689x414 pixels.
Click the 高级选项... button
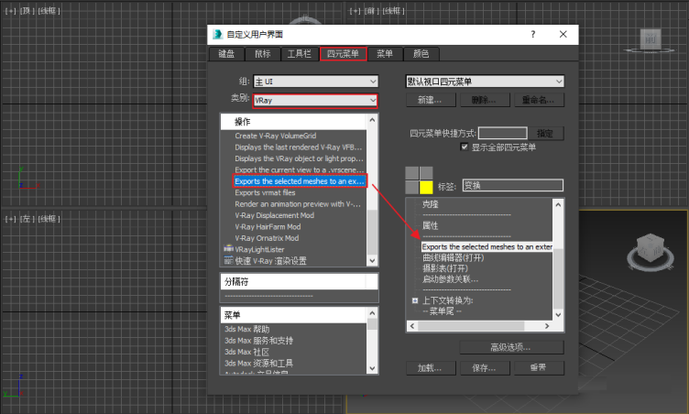click(x=511, y=347)
